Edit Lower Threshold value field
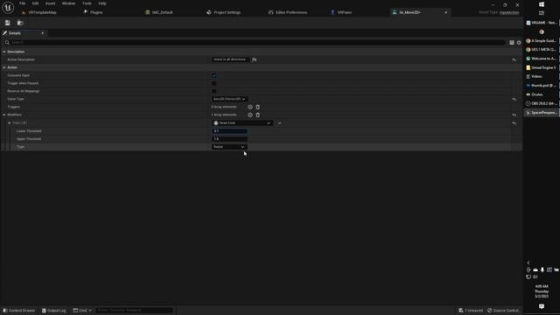The image size is (560, 315). [x=229, y=131]
